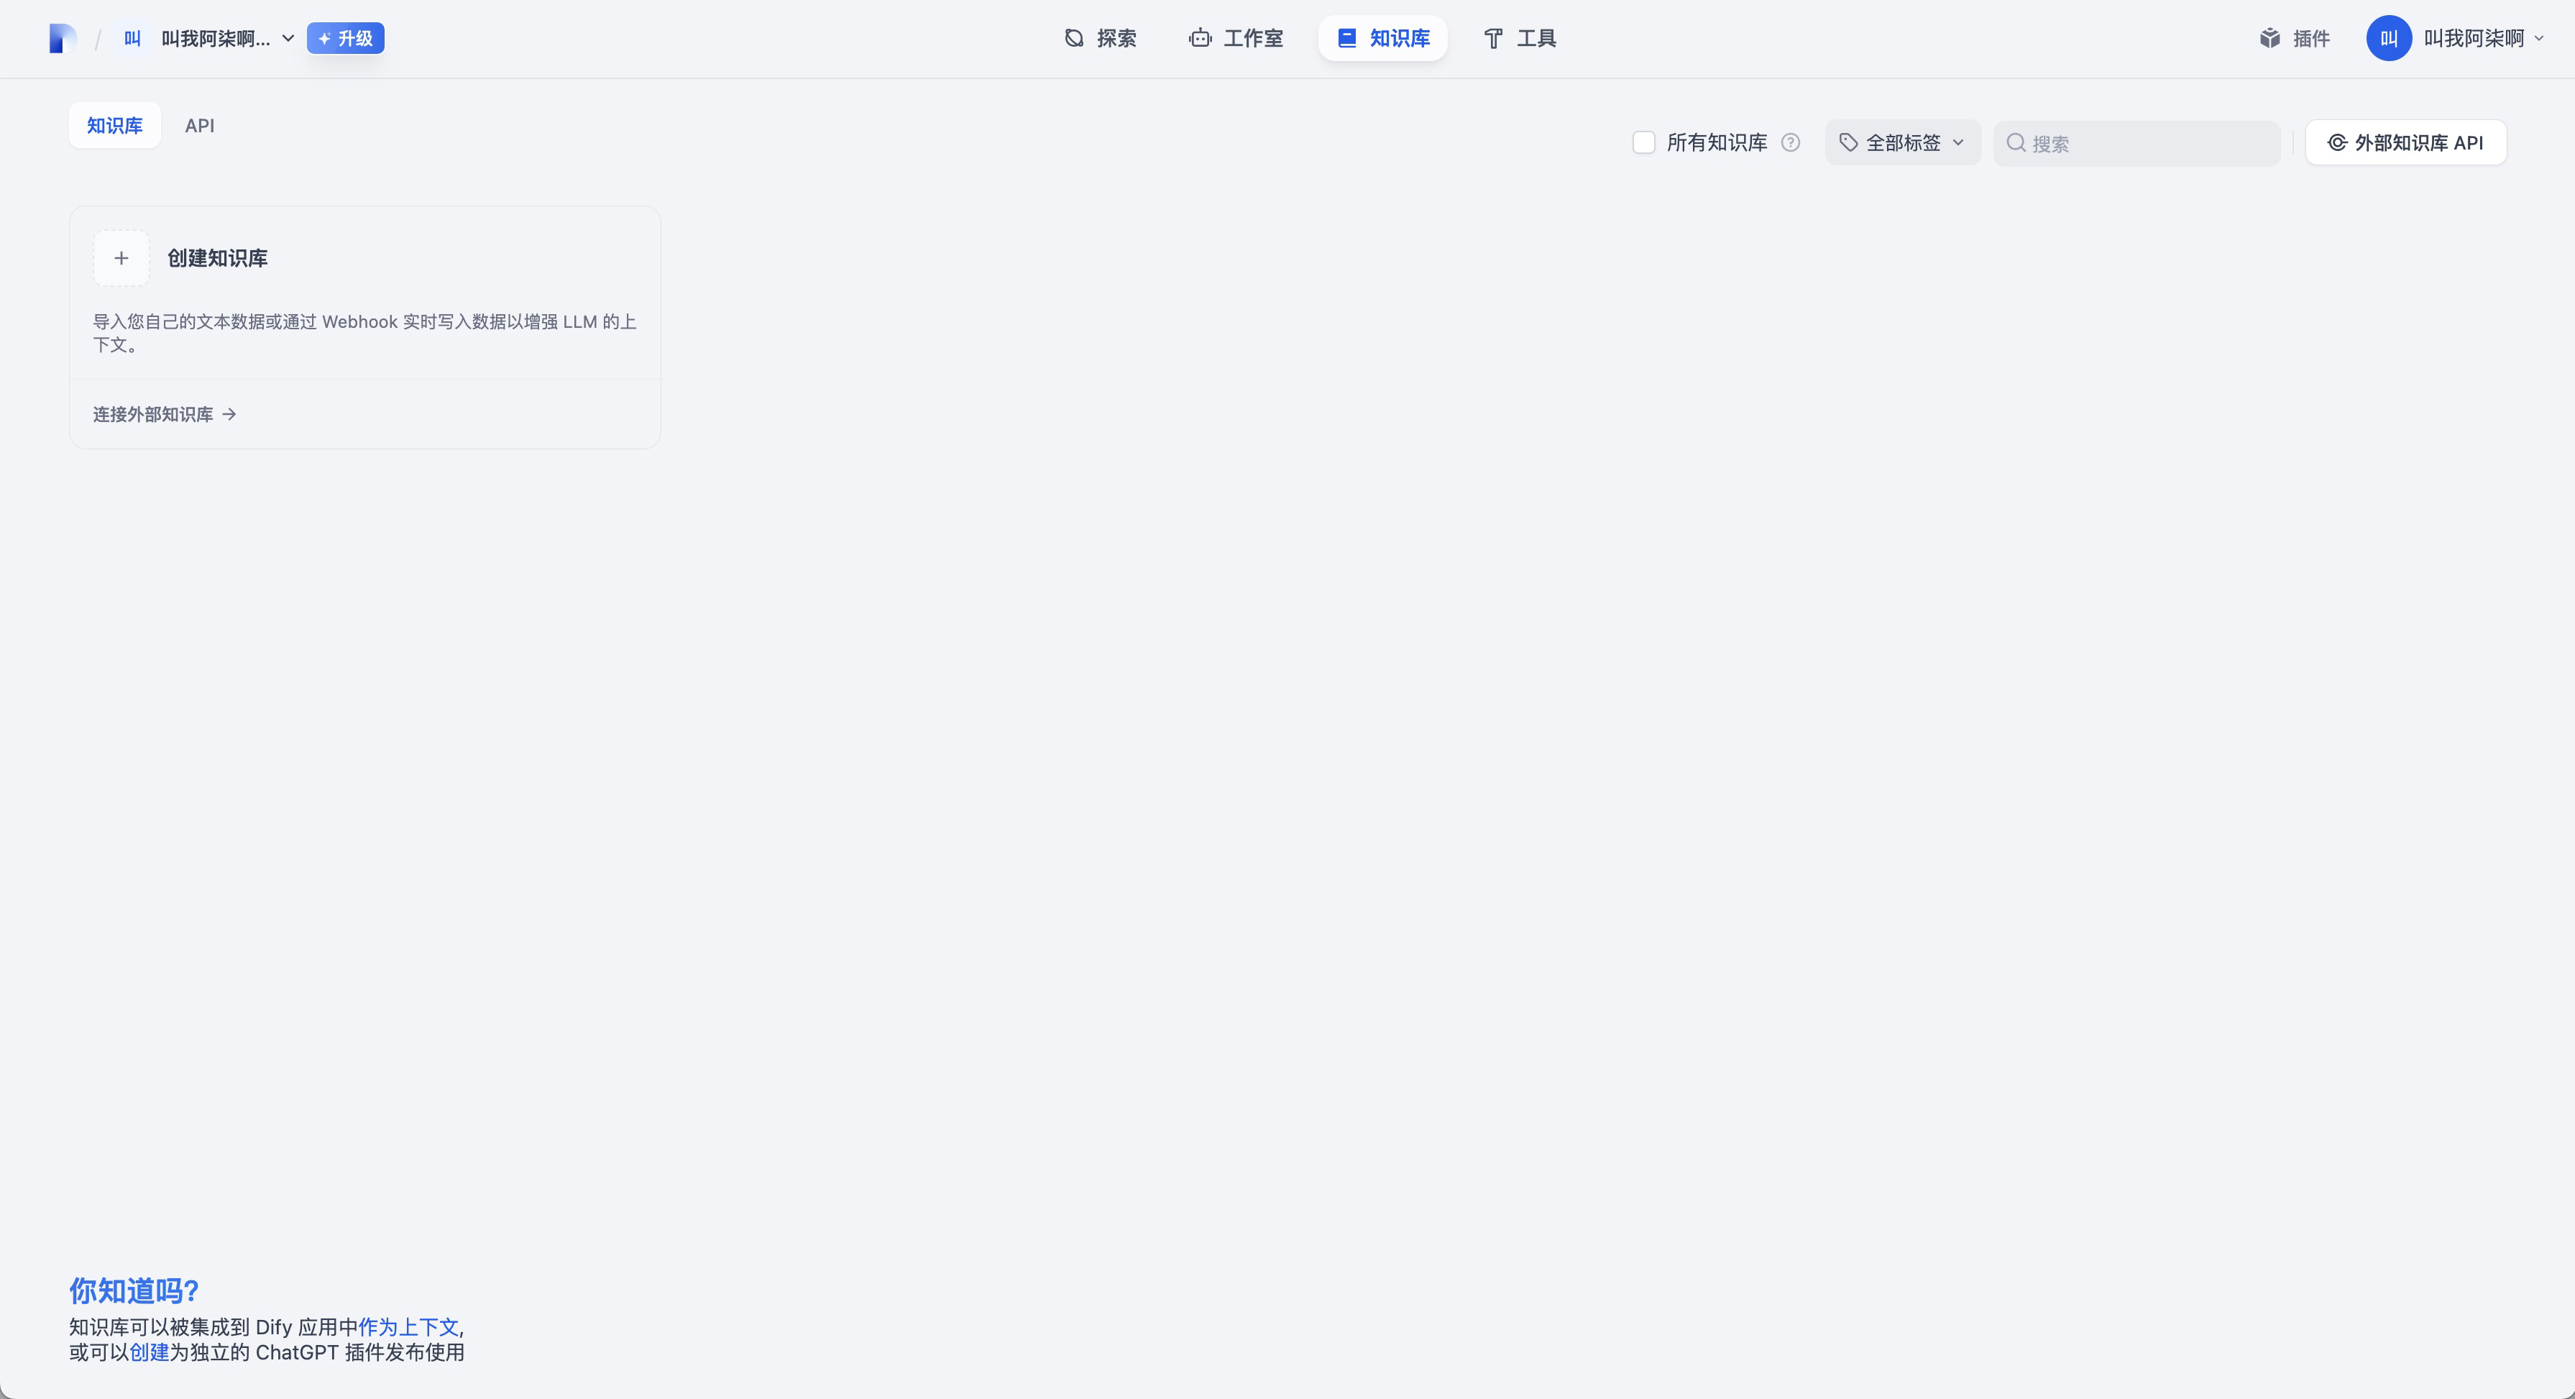Open the user account menu chevron
The width and height of the screenshot is (2575, 1399).
pos(2539,39)
